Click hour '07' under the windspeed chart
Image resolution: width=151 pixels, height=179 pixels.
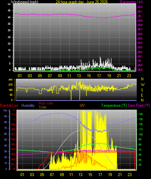pyautogui.click(x=50, y=76)
